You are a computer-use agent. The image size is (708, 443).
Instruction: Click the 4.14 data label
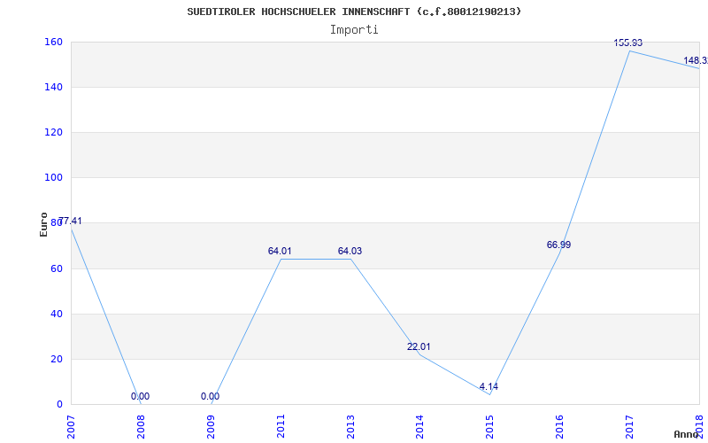click(x=489, y=386)
